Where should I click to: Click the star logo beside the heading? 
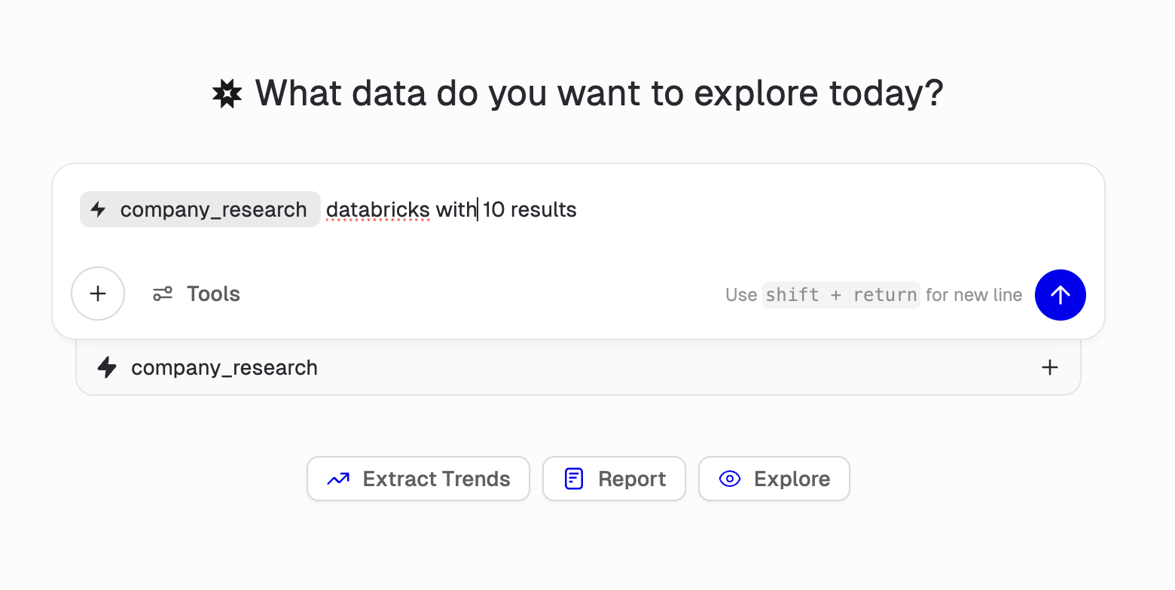point(227,94)
